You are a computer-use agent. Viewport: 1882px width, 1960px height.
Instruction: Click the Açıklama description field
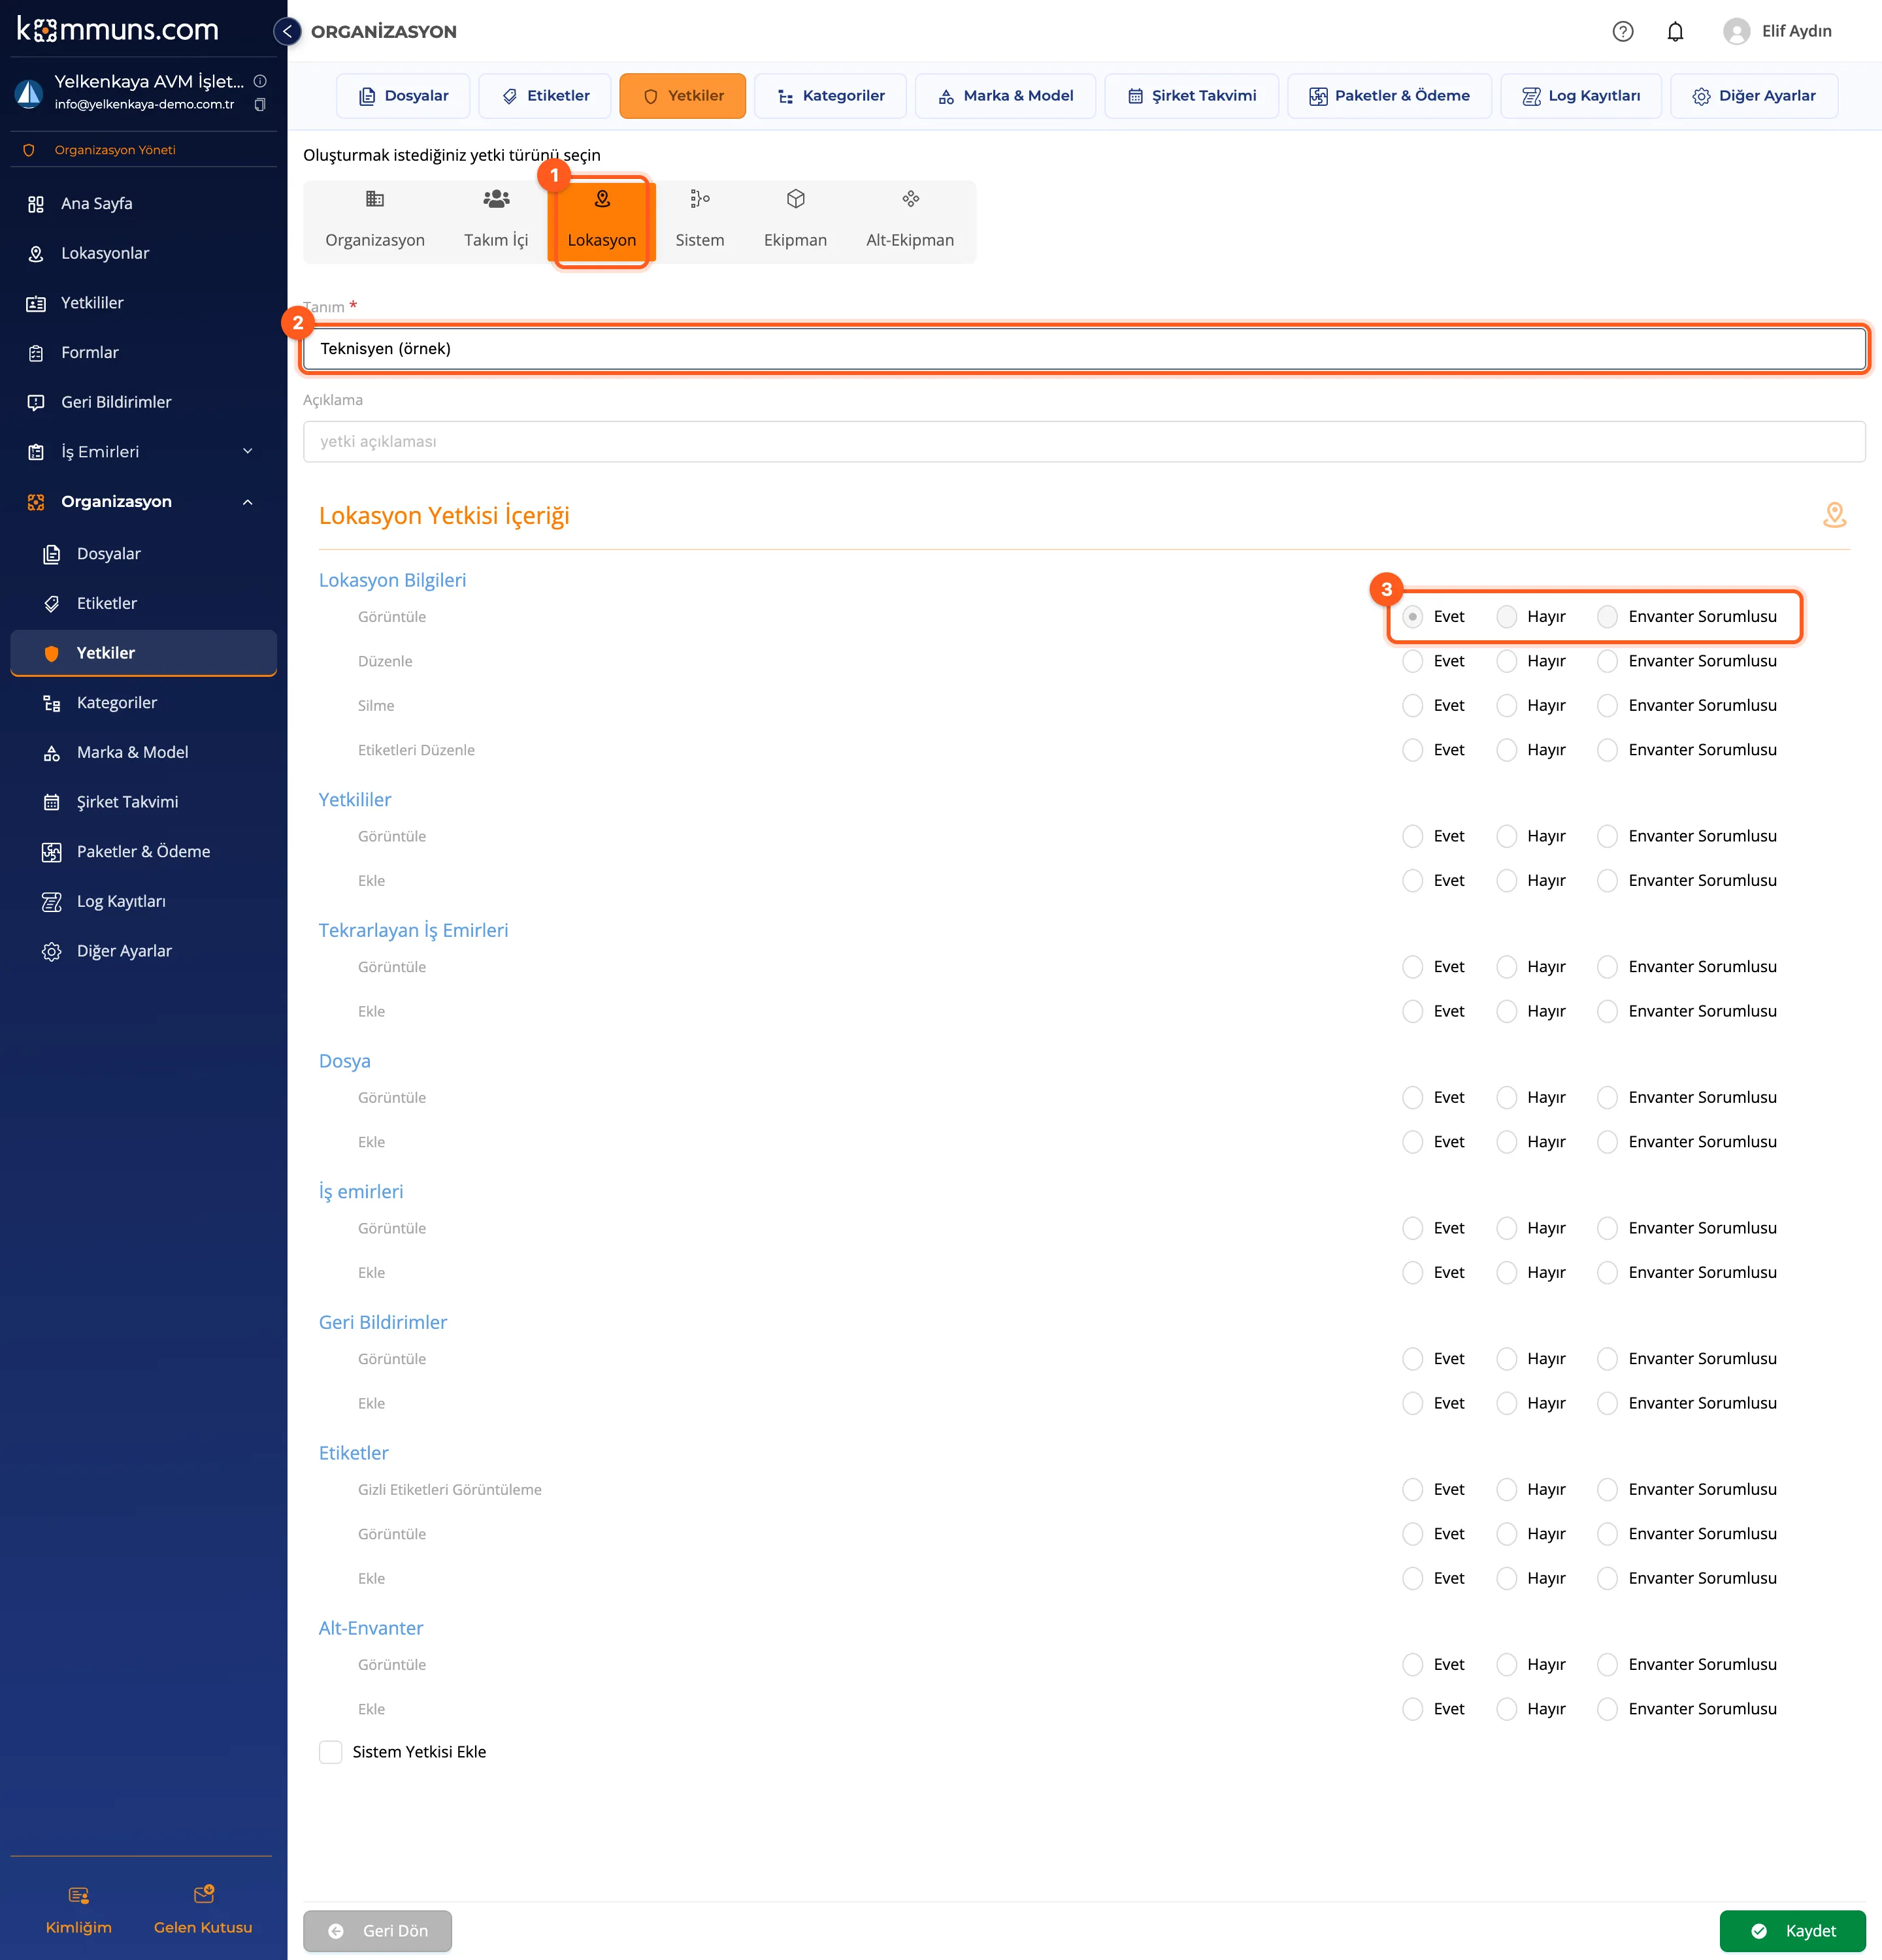click(x=1084, y=442)
